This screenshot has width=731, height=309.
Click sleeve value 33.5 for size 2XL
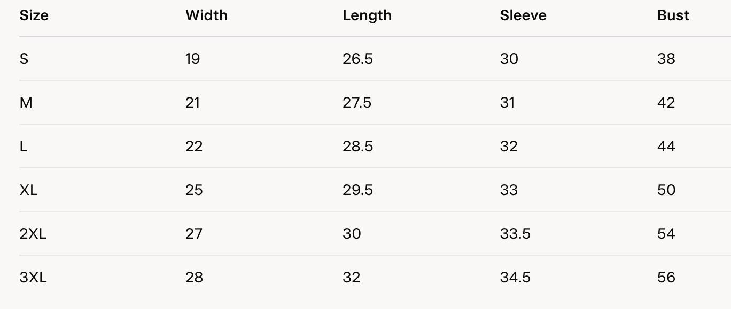tap(515, 234)
